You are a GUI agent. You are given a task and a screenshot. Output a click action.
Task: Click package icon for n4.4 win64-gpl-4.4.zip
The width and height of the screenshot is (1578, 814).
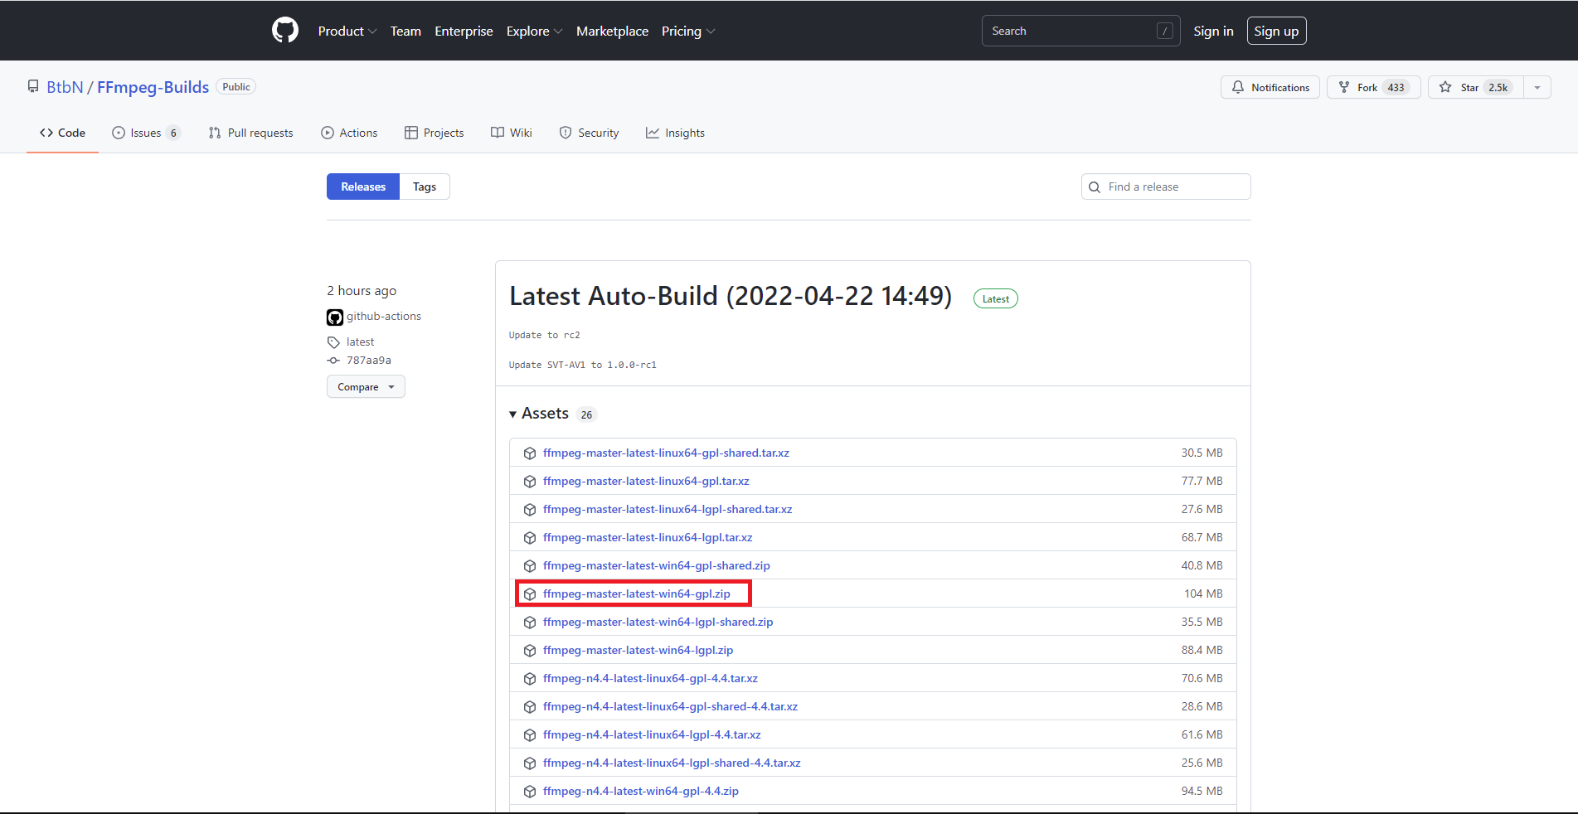(530, 792)
